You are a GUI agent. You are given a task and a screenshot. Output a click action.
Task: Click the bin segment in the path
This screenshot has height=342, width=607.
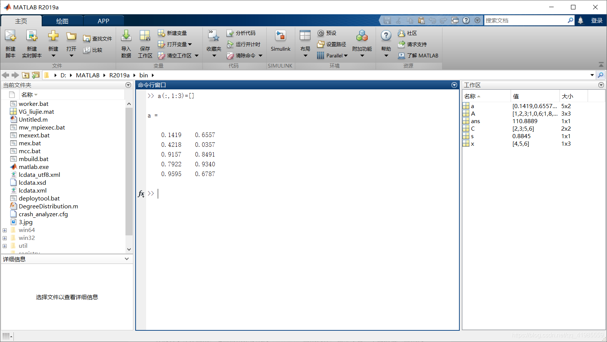[143, 75]
